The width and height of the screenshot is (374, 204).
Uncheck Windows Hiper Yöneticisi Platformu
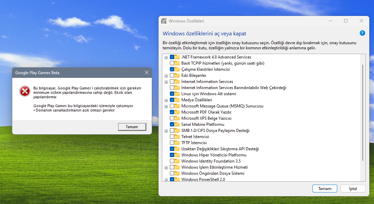[172, 155]
